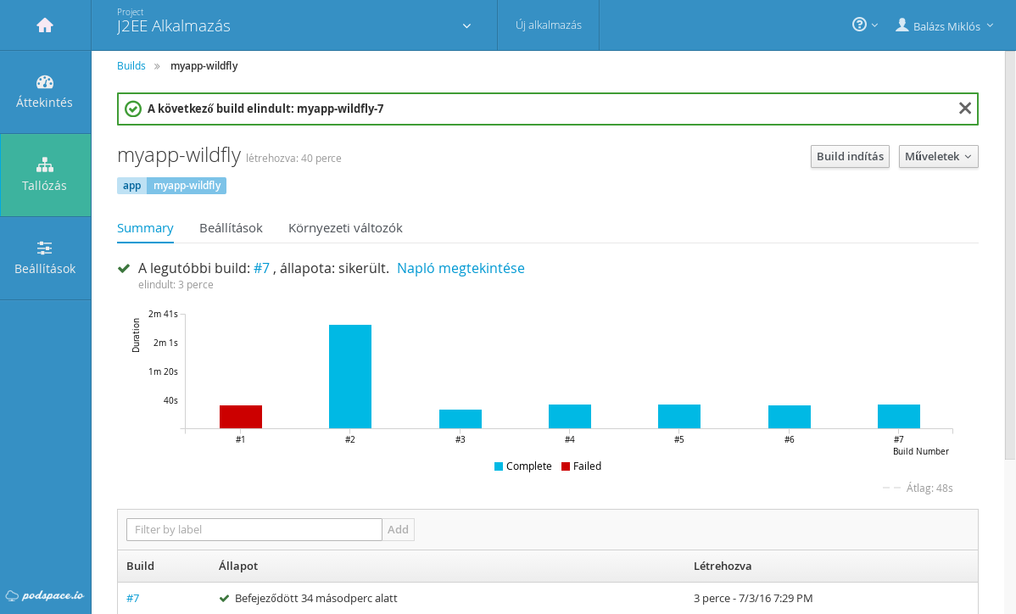The width and height of the screenshot is (1016, 614).
Task: Start a build with Build indítás
Action: (850, 156)
